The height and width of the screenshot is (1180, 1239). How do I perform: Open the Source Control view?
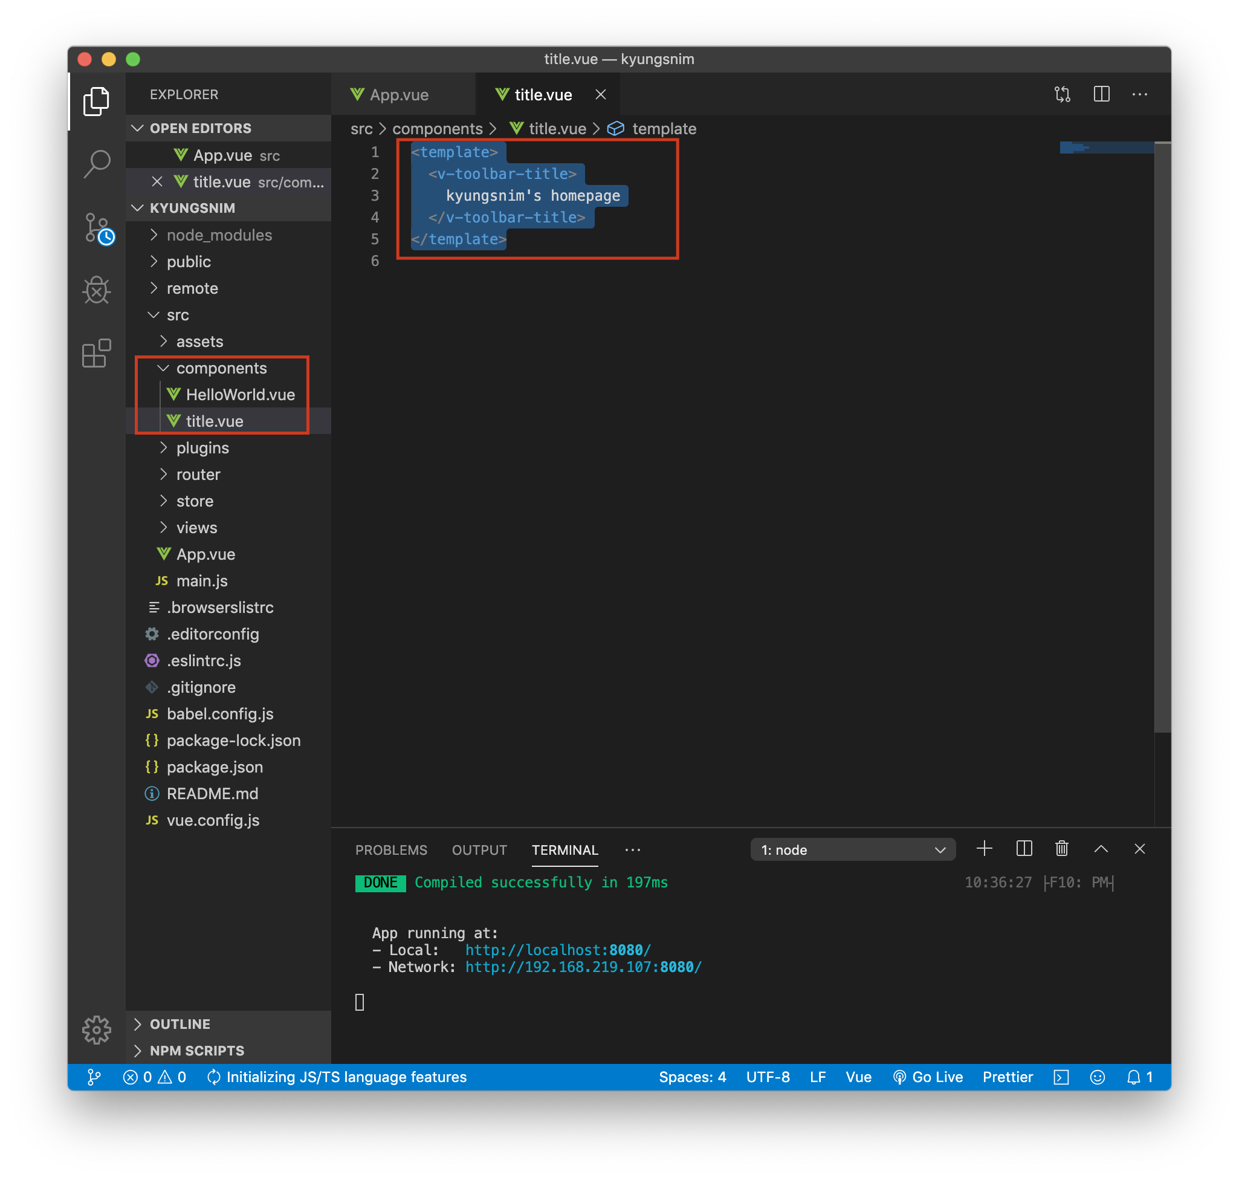tap(96, 228)
